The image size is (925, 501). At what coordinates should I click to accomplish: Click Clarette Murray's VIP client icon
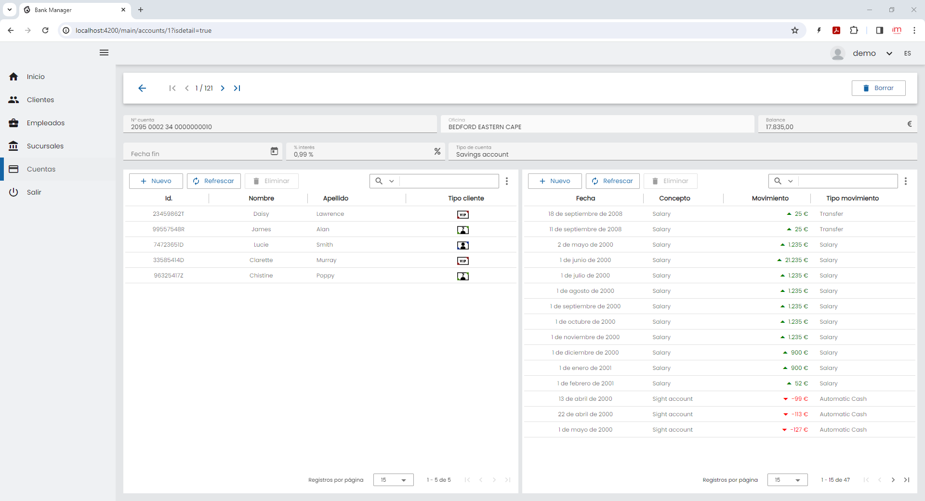462,261
